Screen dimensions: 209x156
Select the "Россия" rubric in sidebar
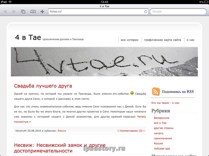click(158, 144)
